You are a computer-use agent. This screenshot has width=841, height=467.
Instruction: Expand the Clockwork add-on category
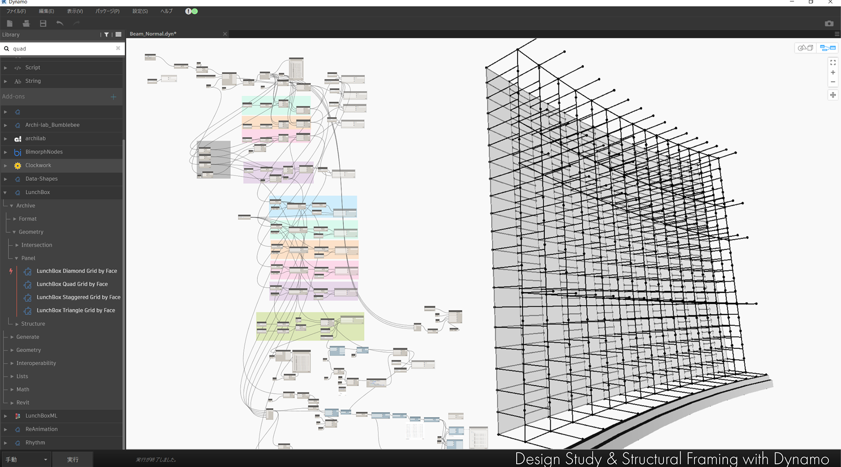coord(6,165)
